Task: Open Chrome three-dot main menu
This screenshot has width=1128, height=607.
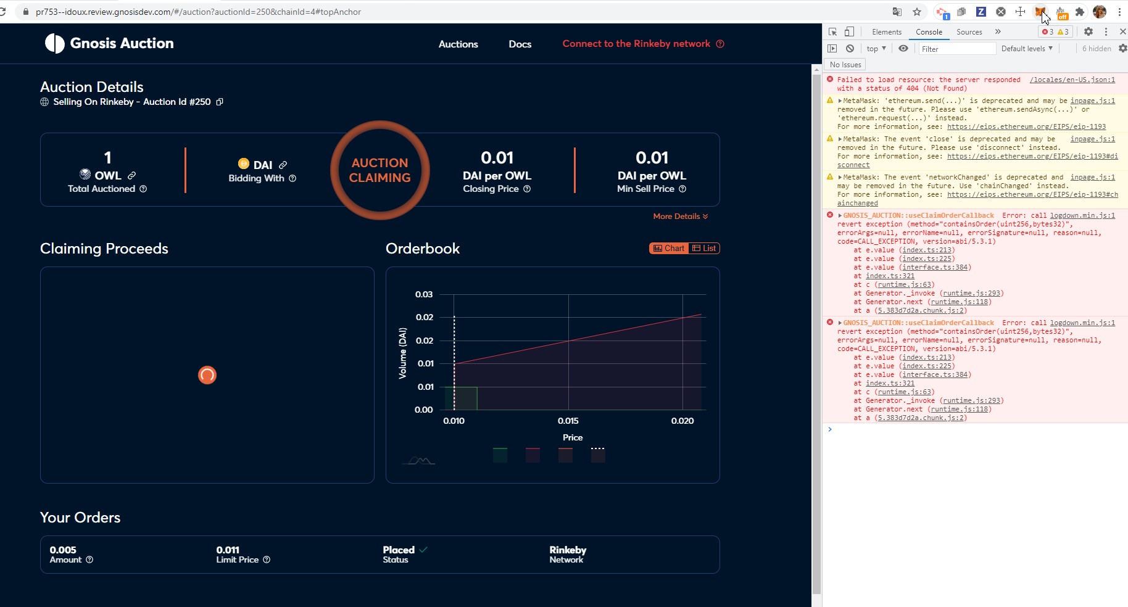Action: tap(1119, 12)
